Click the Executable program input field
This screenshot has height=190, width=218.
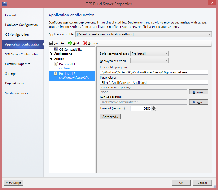(x=154, y=72)
